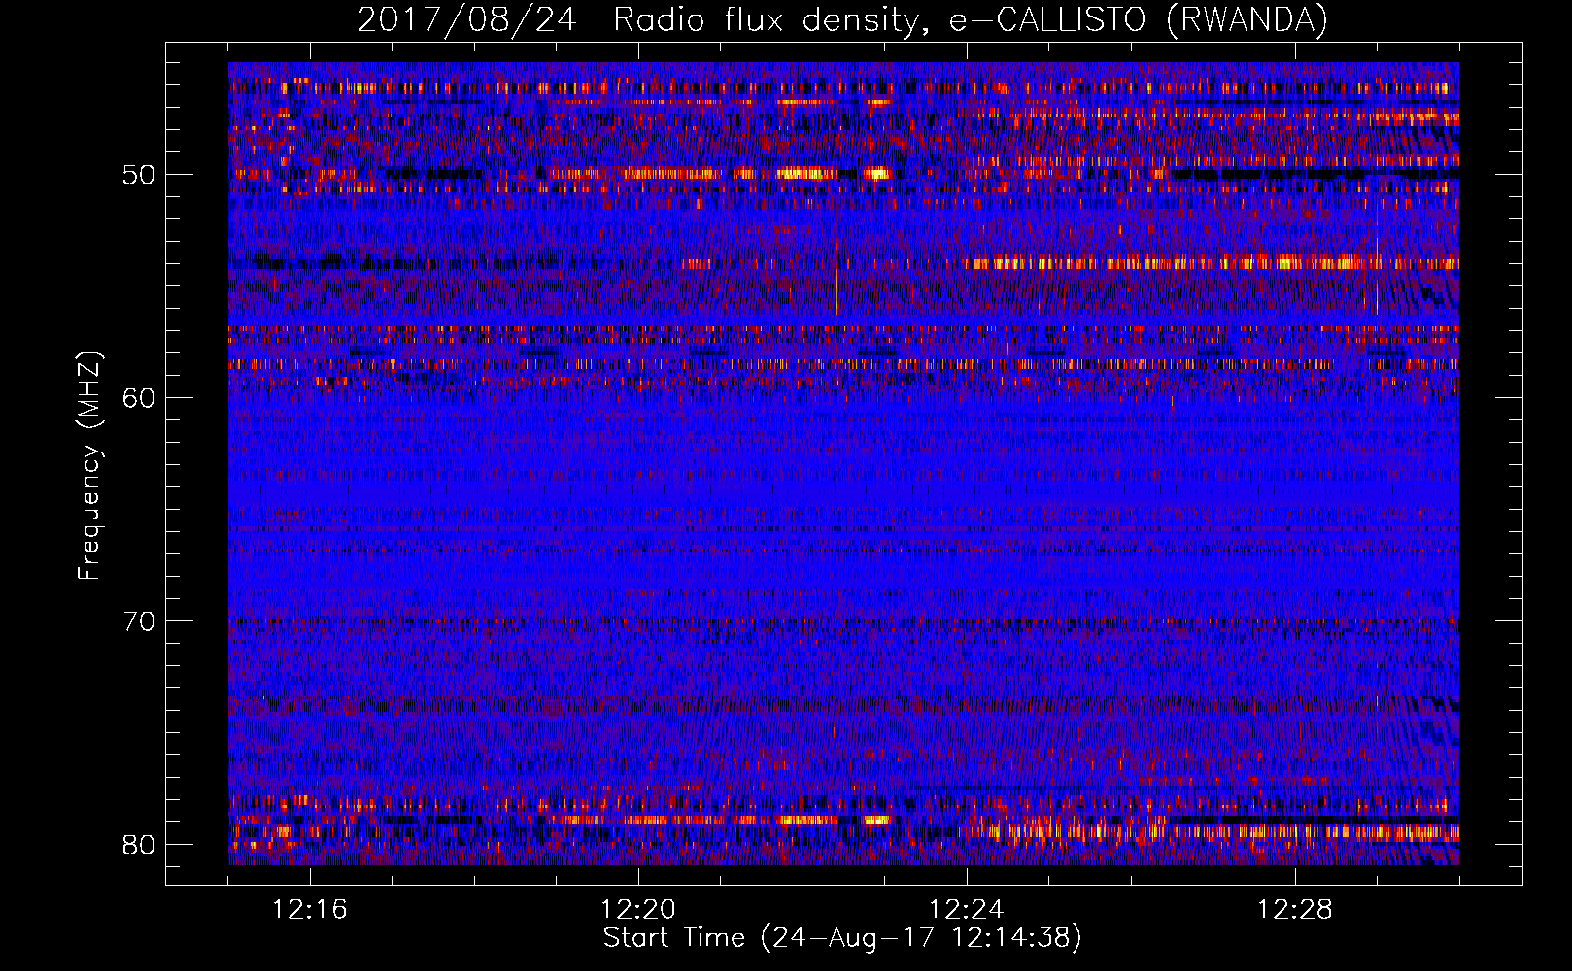Image resolution: width=1572 pixels, height=971 pixels.
Task: Click the time tick label "12:28"
Action: coord(1295,910)
